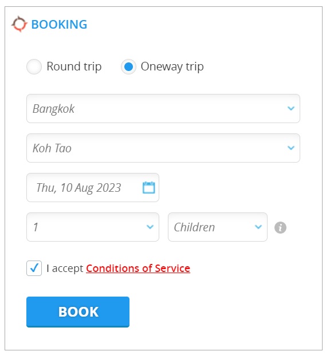Uncheck the I accept conditions checkbox

(x=34, y=269)
